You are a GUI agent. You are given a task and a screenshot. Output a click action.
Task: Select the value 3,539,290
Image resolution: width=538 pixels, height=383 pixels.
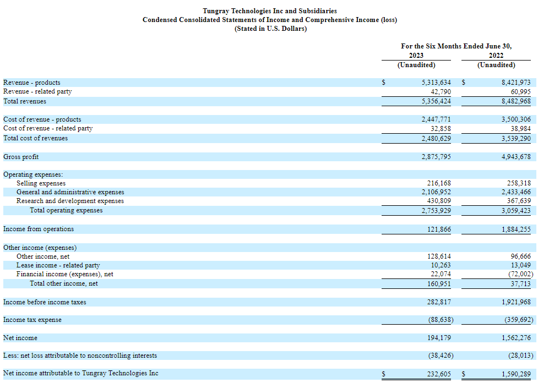[515, 139]
